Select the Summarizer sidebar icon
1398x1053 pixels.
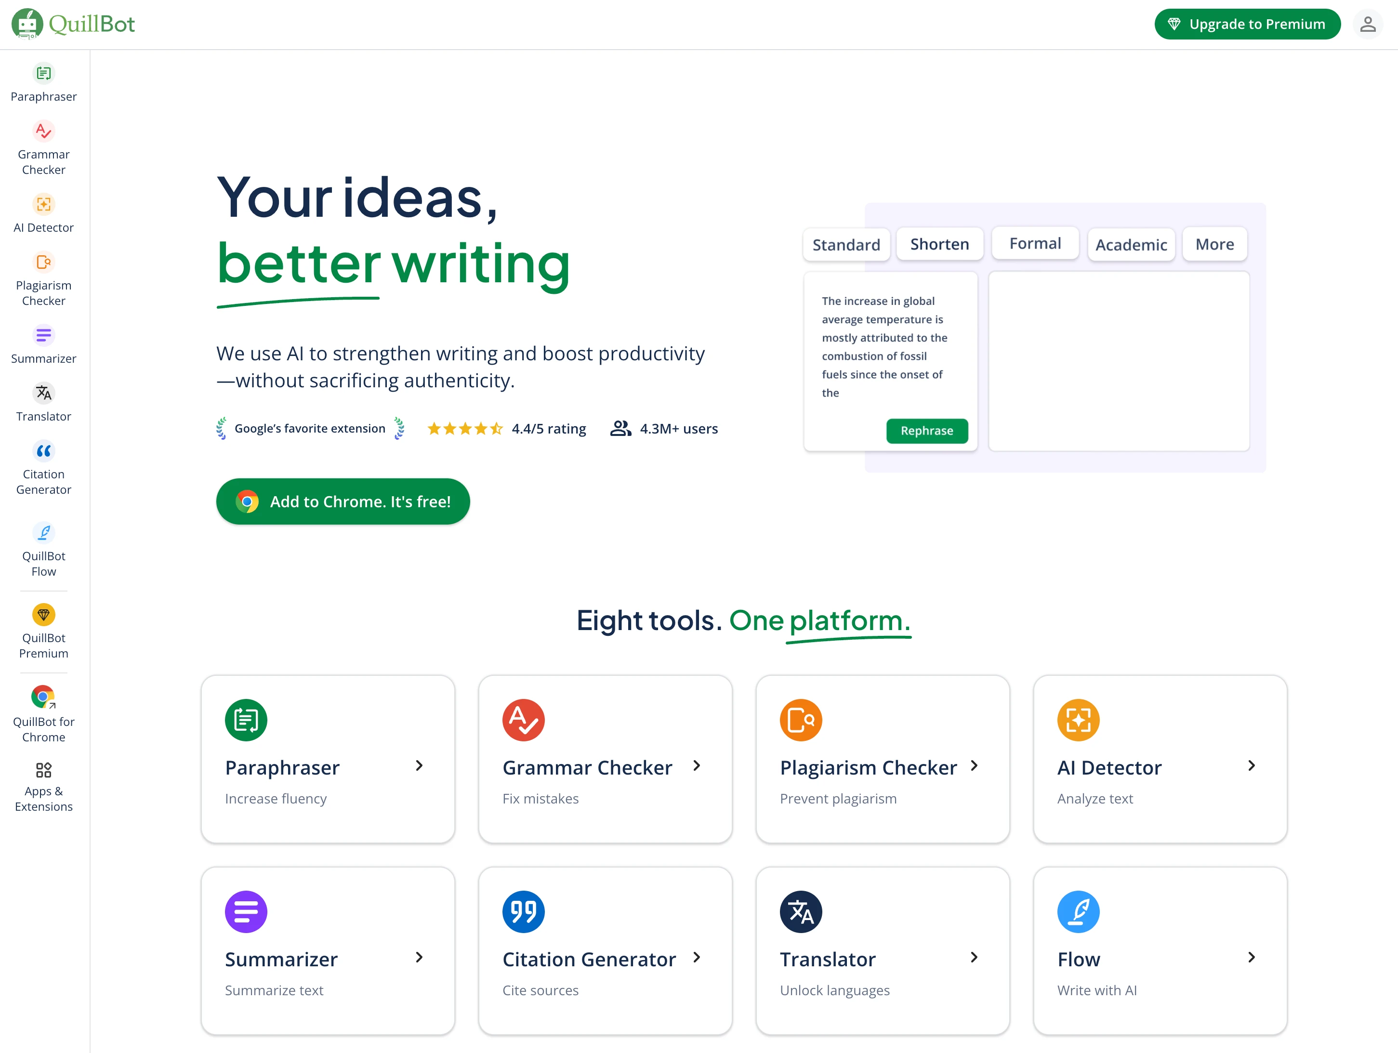44,336
